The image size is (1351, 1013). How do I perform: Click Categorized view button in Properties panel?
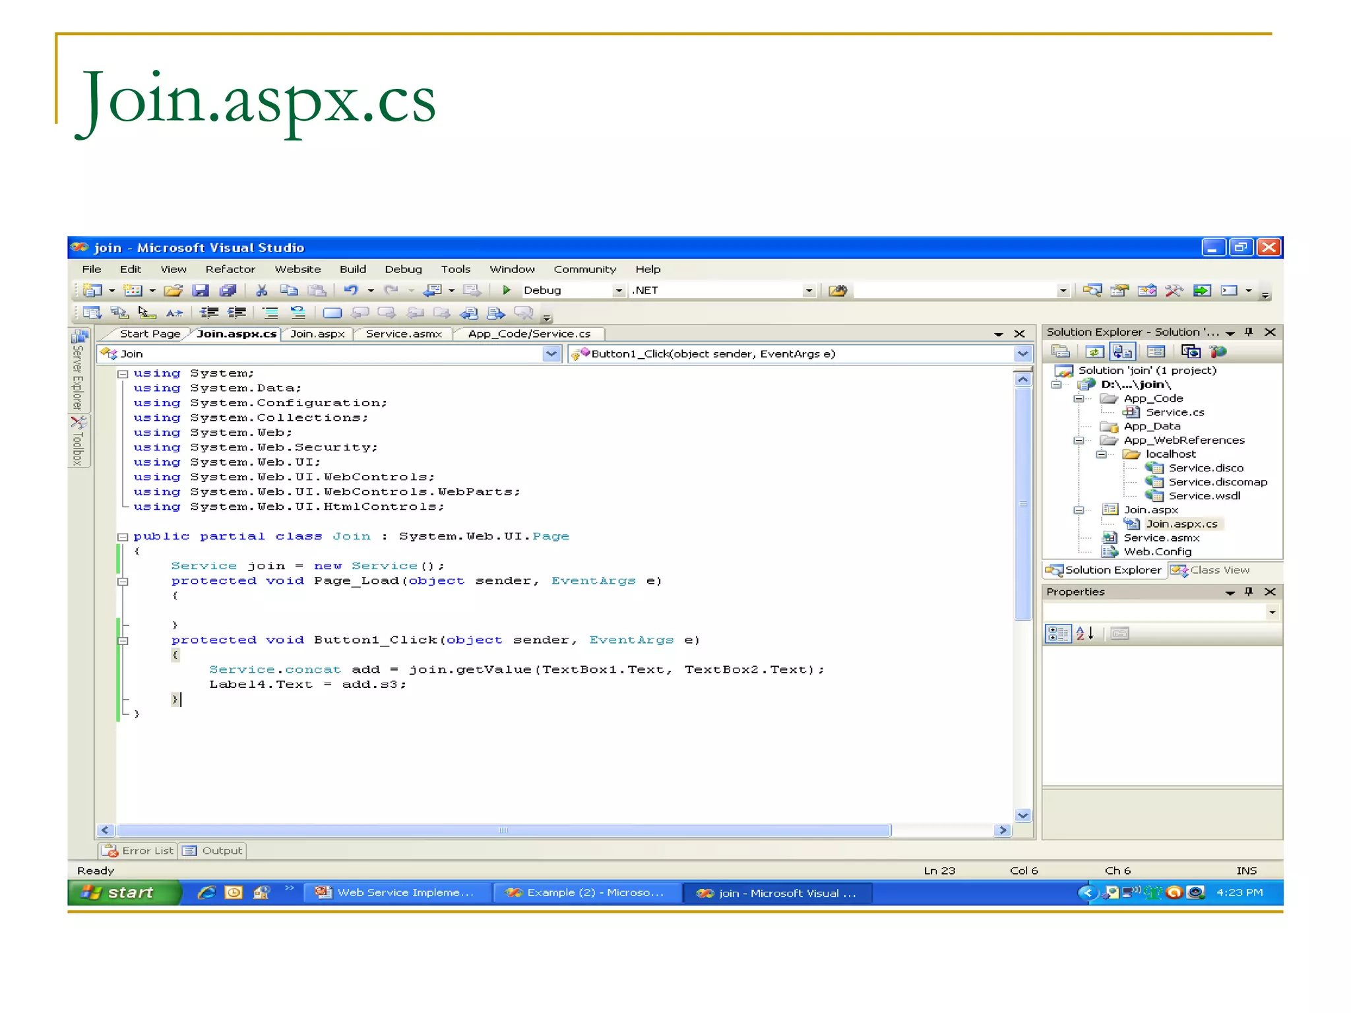pyautogui.click(x=1058, y=634)
